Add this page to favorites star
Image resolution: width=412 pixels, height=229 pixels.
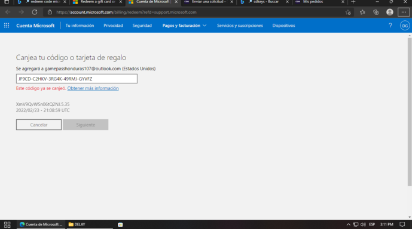point(348,12)
